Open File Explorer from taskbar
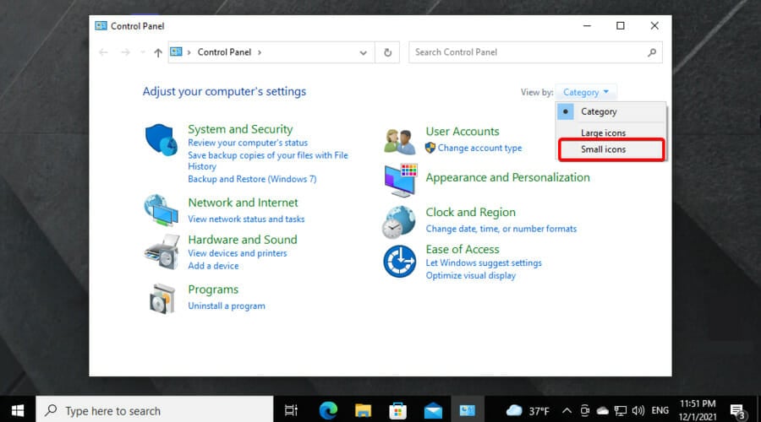 (363, 410)
